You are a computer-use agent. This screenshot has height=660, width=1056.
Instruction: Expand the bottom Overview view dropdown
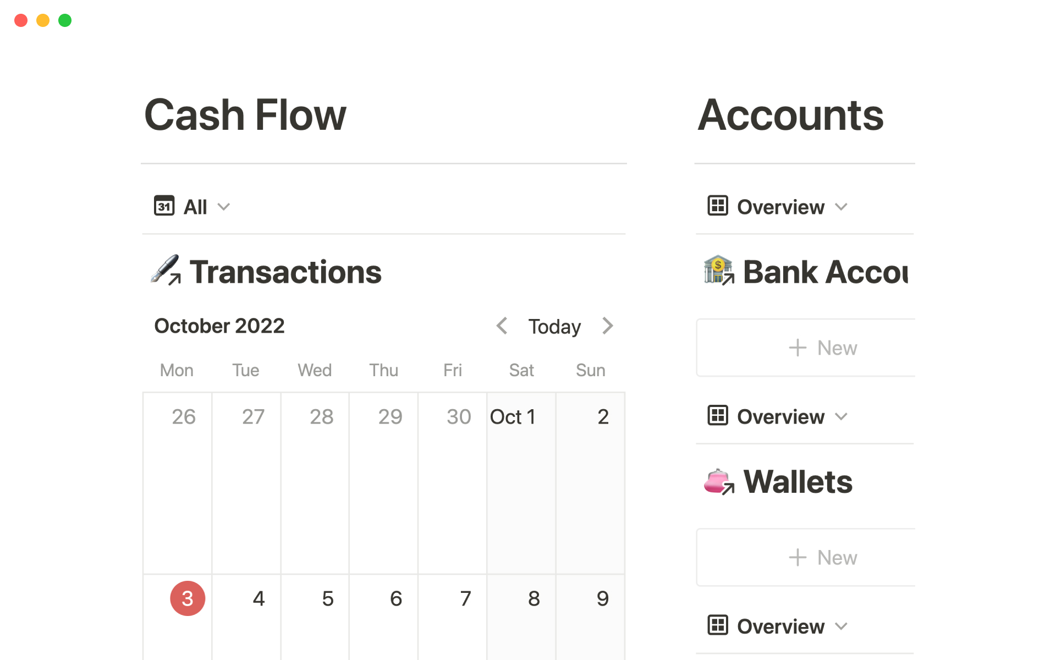click(x=841, y=626)
